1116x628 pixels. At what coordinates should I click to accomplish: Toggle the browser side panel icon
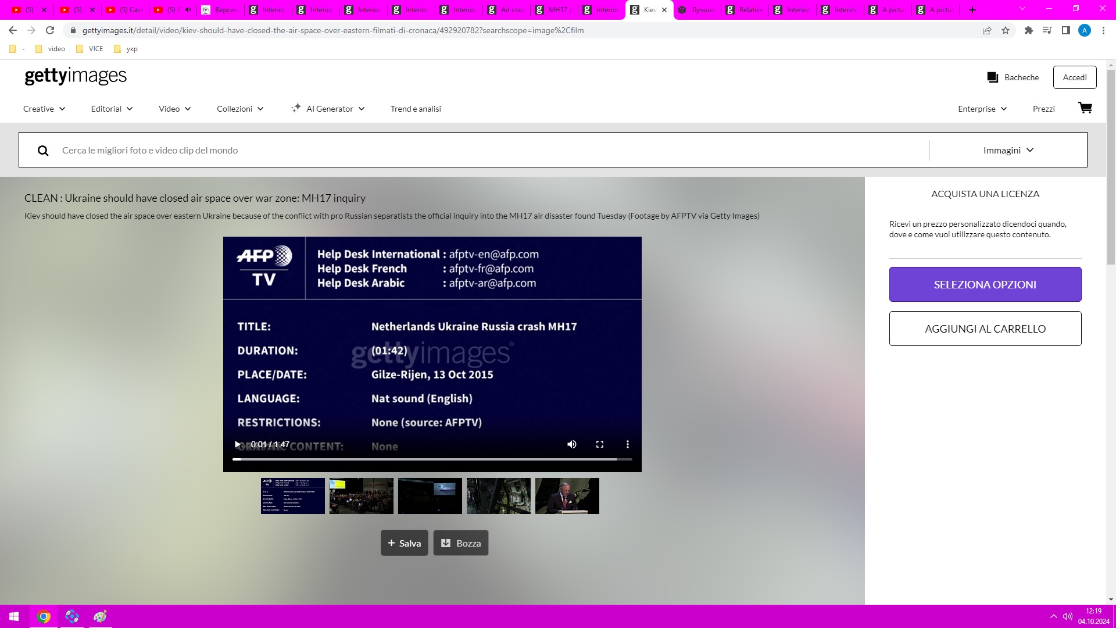[x=1066, y=30]
